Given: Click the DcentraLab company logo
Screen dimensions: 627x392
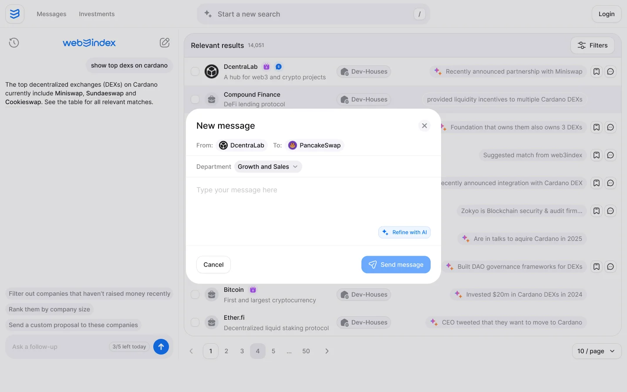Looking at the screenshot, I should pos(212,71).
